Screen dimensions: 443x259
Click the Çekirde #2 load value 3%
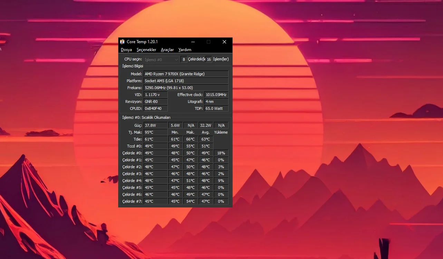pyautogui.click(x=221, y=167)
